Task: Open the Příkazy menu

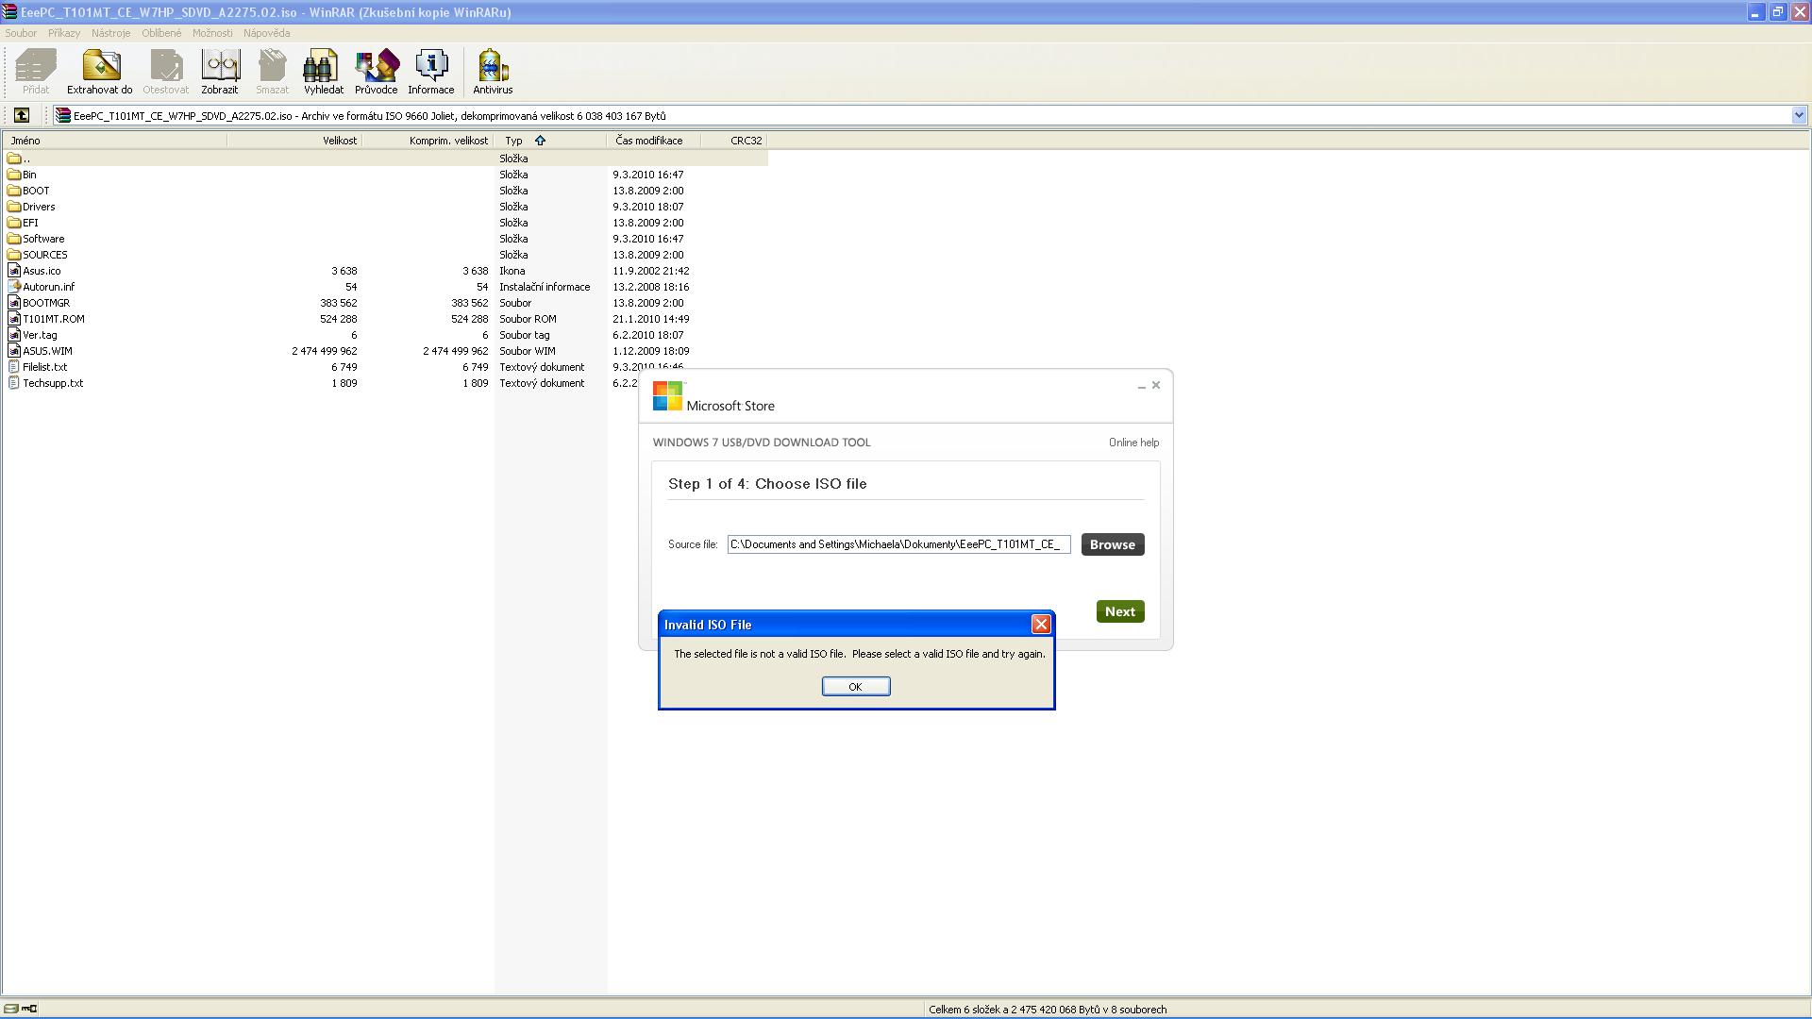Action: pos(64,33)
